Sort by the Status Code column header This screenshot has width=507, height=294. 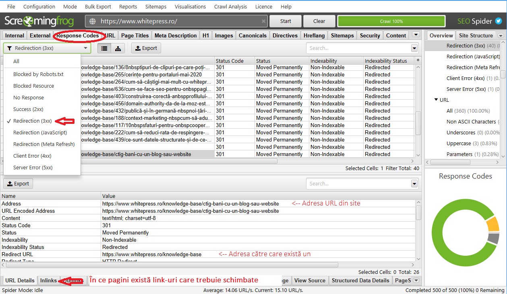tap(234, 61)
